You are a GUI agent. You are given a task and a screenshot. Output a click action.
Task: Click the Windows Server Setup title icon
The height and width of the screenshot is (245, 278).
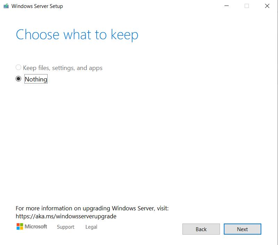pyautogui.click(x=6, y=6)
